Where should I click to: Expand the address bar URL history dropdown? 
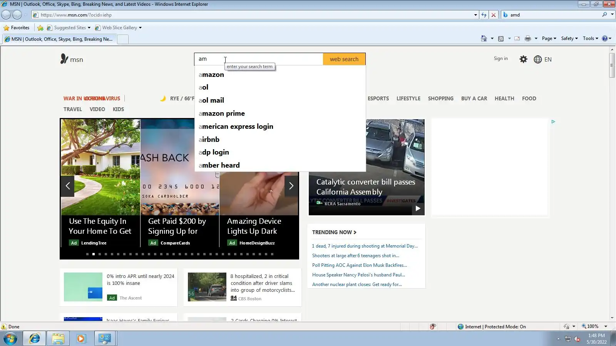pyautogui.click(x=475, y=15)
